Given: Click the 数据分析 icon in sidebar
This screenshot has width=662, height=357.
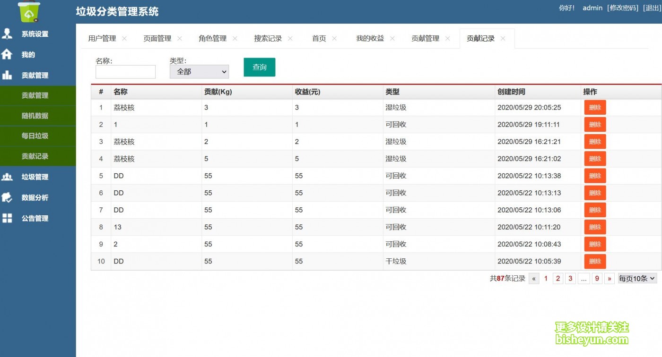Looking at the screenshot, I should 7,197.
